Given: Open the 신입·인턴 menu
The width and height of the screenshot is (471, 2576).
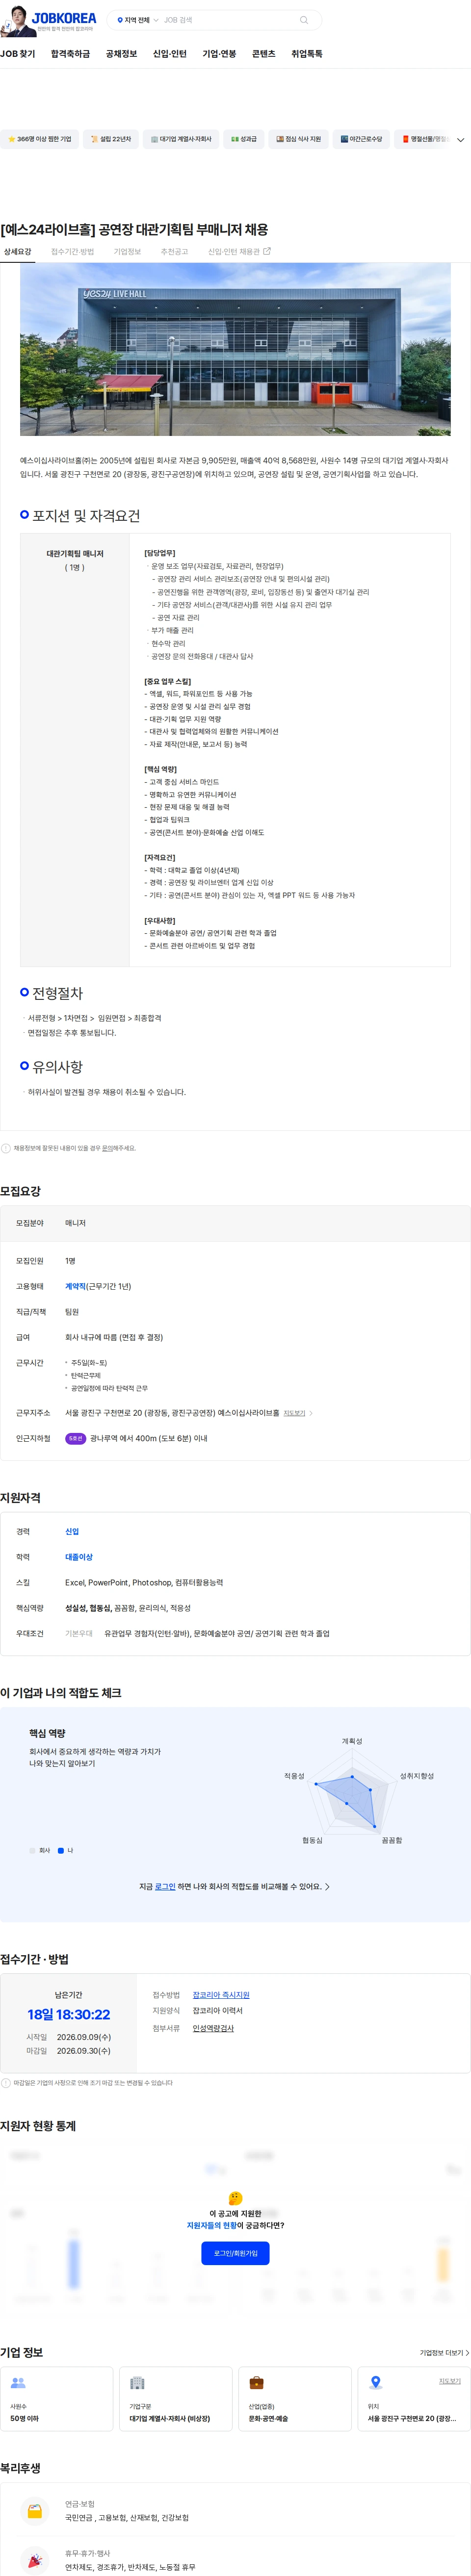Looking at the screenshot, I should pos(170,54).
